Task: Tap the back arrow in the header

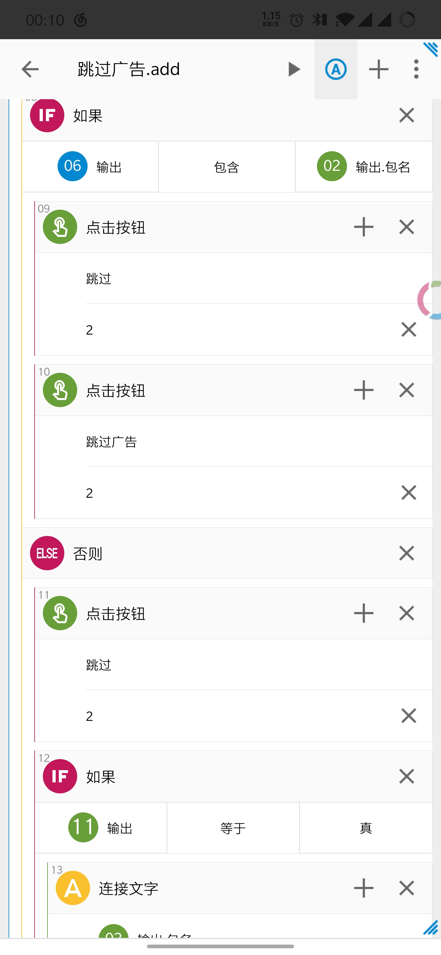Action: point(30,69)
